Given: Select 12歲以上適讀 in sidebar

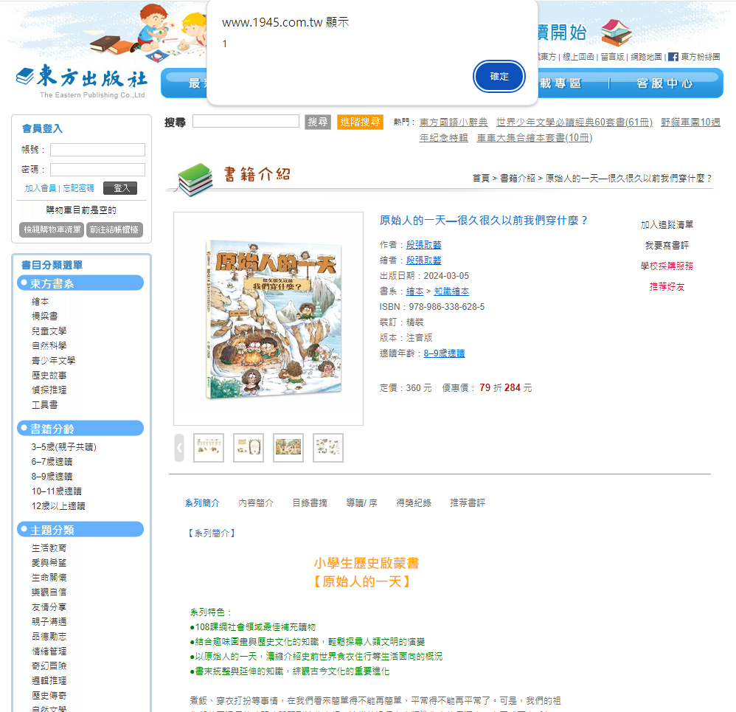Looking at the screenshot, I should point(58,506).
